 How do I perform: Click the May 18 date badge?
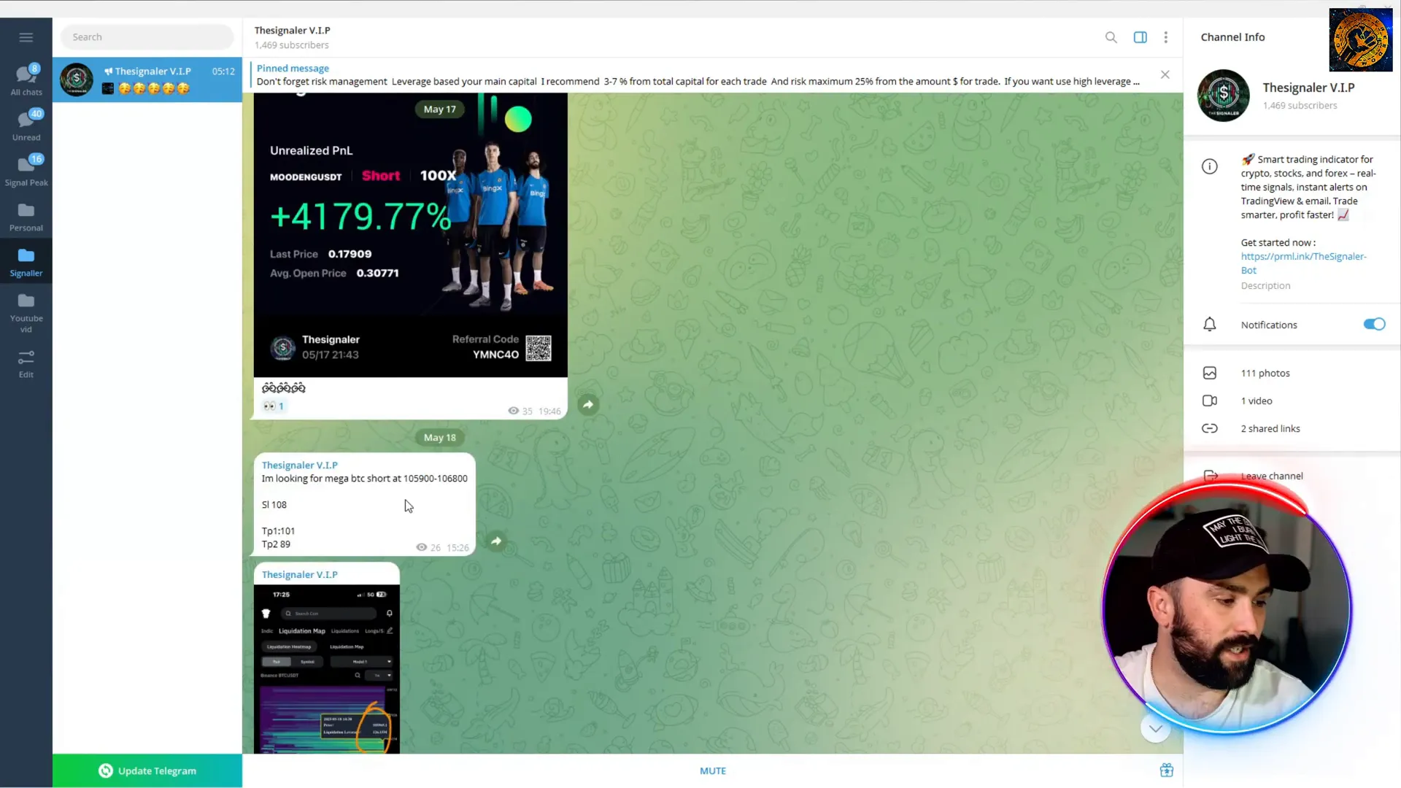(x=440, y=438)
